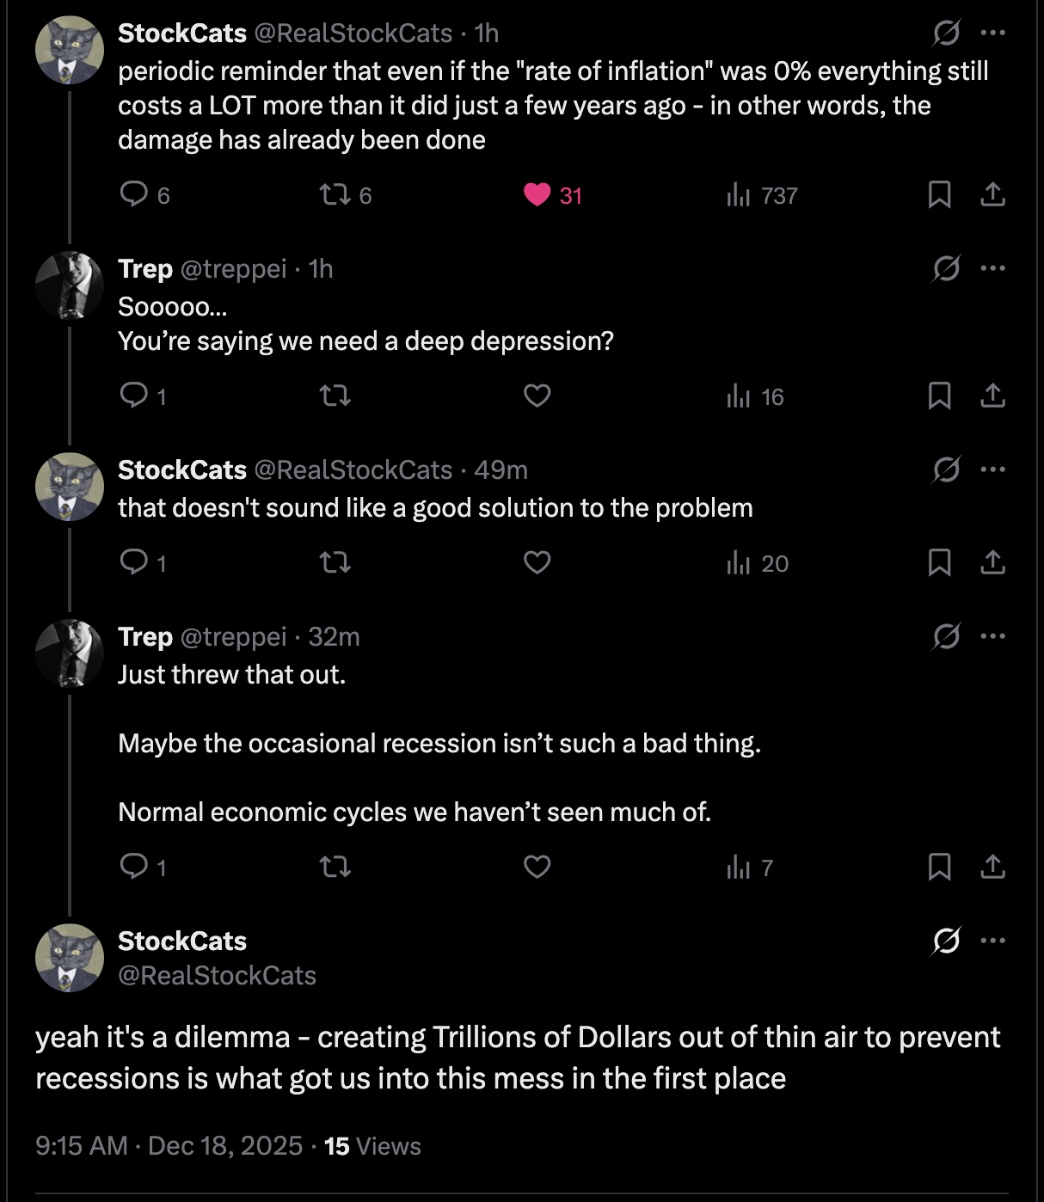Image resolution: width=1044 pixels, height=1202 pixels.
Task: Share the "good solution" StockCats reply
Action: pos(992,563)
